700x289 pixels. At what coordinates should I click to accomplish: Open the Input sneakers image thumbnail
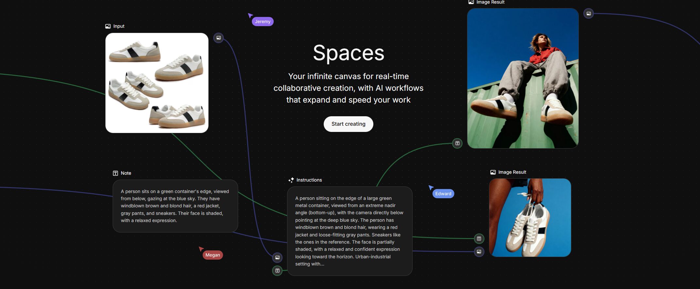click(157, 83)
